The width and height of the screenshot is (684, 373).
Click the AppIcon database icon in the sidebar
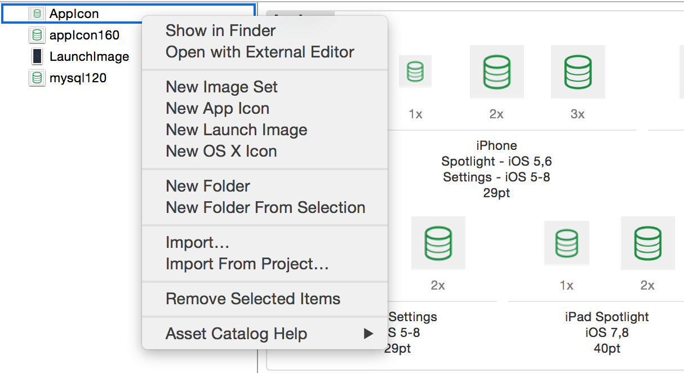(37, 14)
